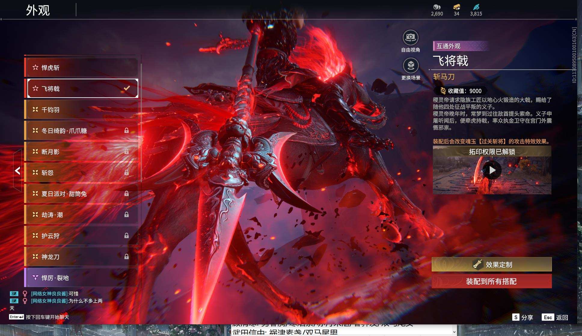Click the lock icon on 断月影

pos(127,152)
